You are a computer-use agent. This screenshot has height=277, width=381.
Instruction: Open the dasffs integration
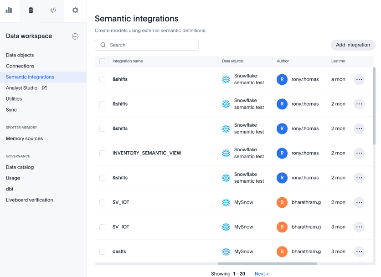(119, 251)
